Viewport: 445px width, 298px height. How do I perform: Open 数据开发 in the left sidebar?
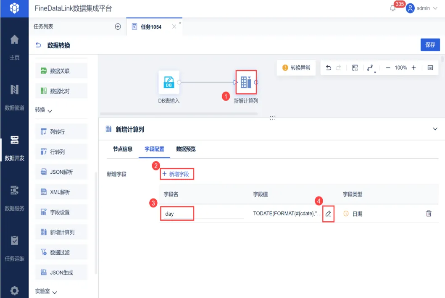click(14, 148)
